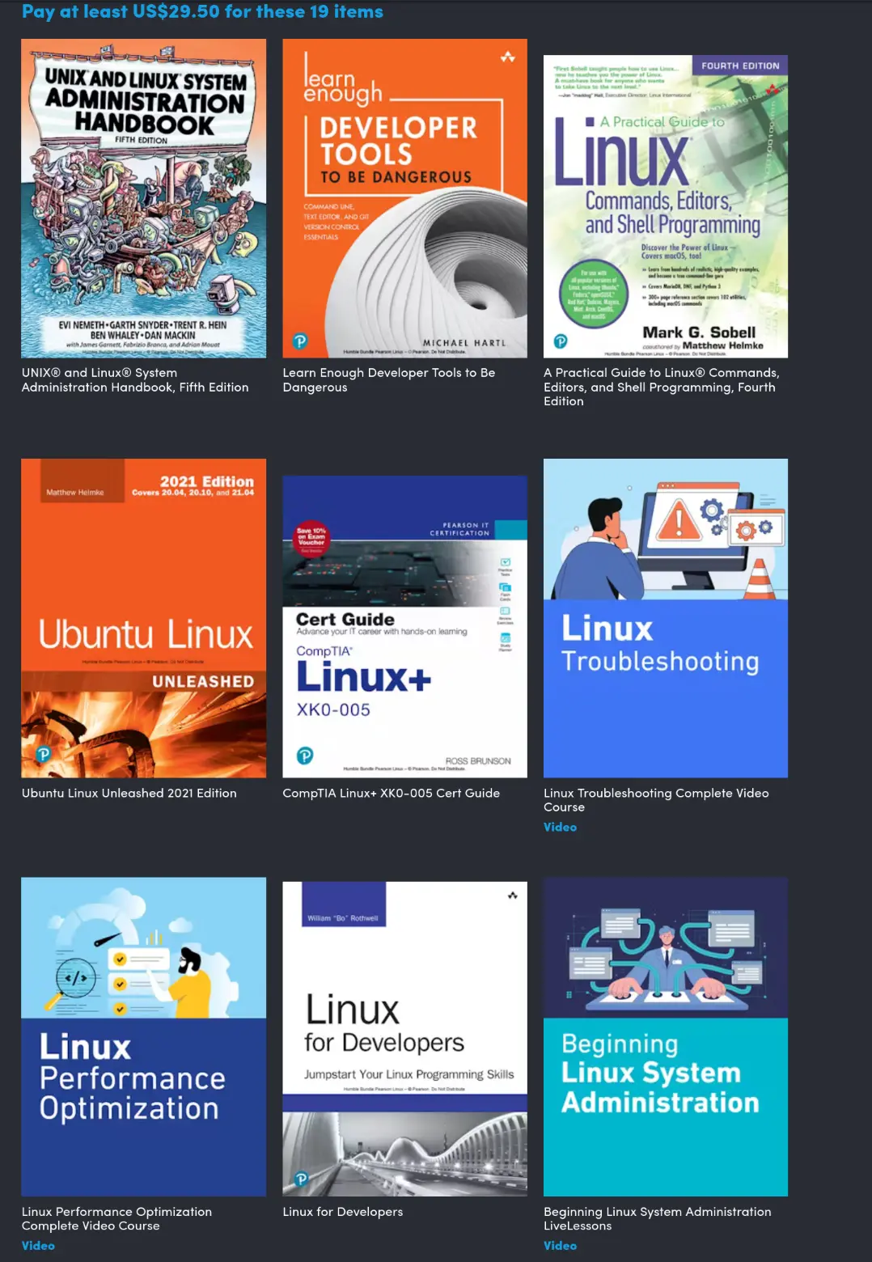This screenshot has width=872, height=1262.
Task: Click the Beginning Linux System Administration Video link
Action: pos(560,1245)
